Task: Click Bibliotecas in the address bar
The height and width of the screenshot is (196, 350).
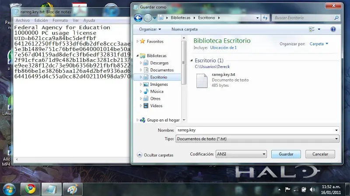Action: (180, 18)
